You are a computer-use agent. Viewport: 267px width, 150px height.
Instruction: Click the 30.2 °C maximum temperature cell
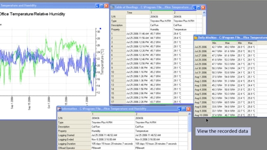pos(251,51)
